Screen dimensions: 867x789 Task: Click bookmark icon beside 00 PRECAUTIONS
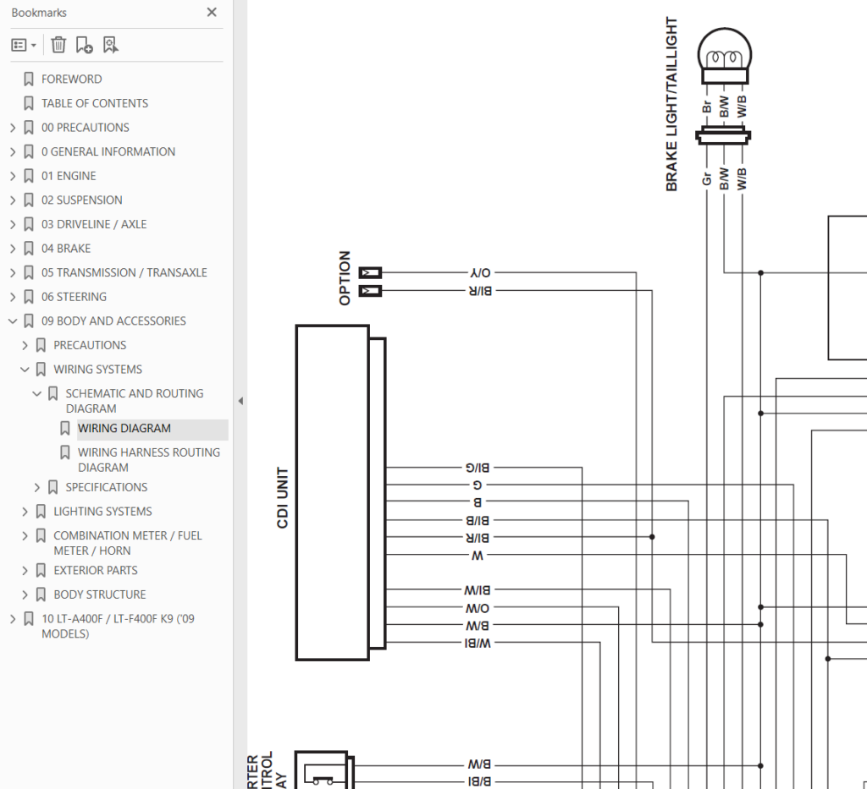coord(29,128)
